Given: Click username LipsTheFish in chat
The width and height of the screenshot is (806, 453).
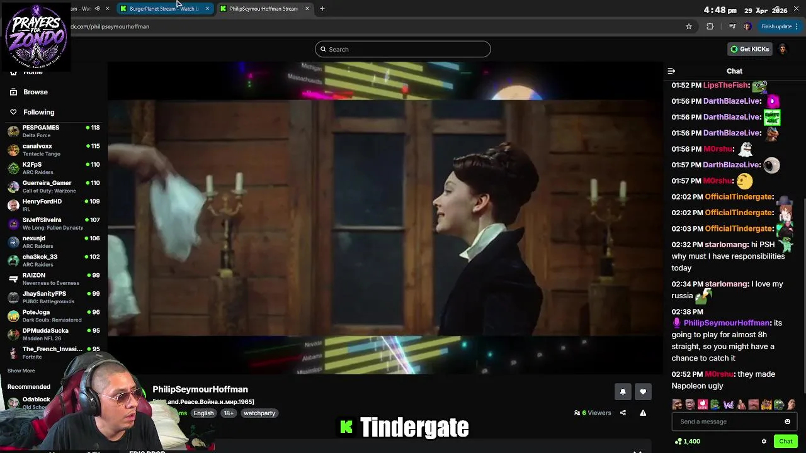Looking at the screenshot, I should point(725,85).
